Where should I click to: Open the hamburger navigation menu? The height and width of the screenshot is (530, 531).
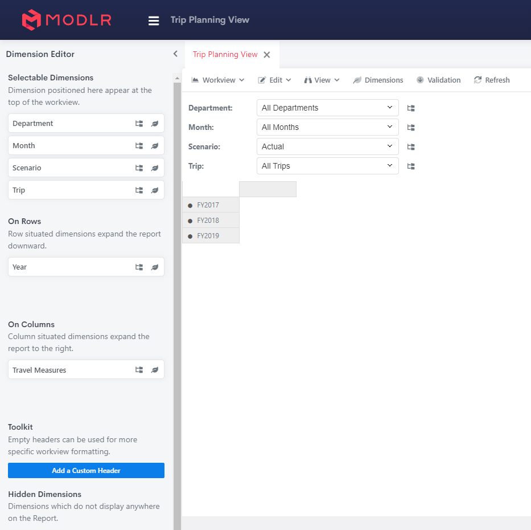[x=154, y=21]
